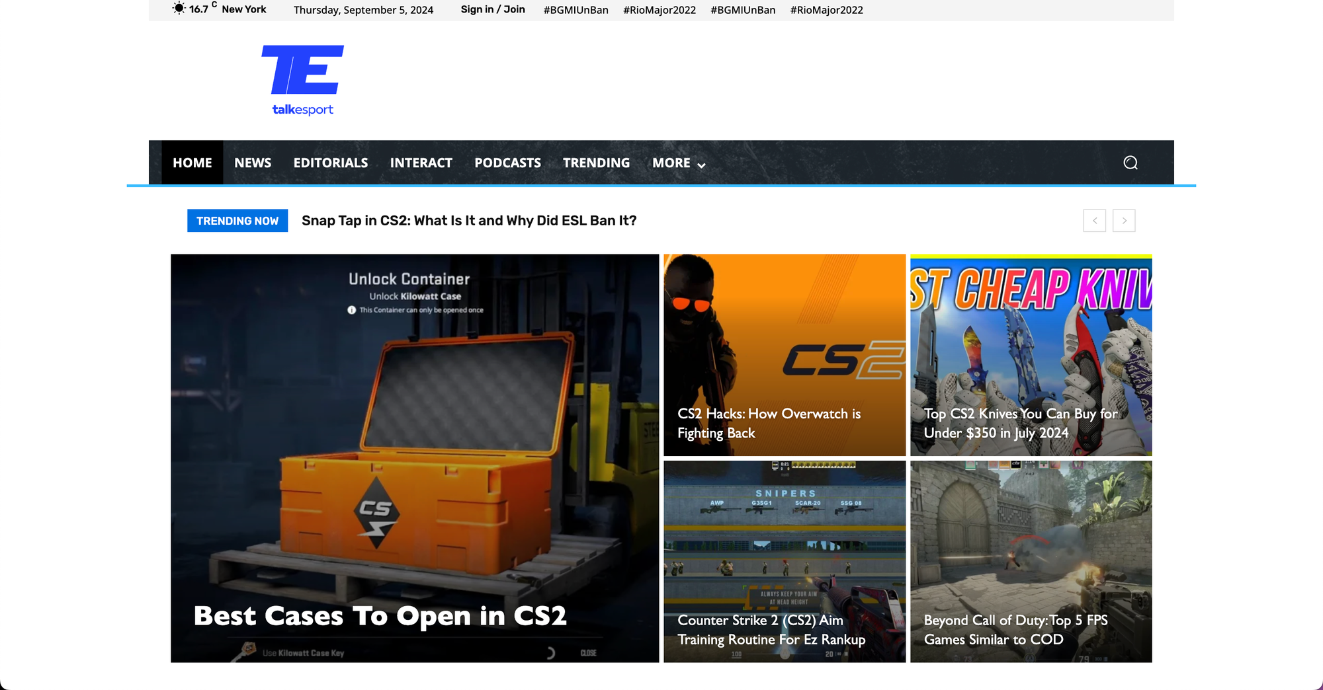Show next trending headline arrow

pyautogui.click(x=1124, y=221)
